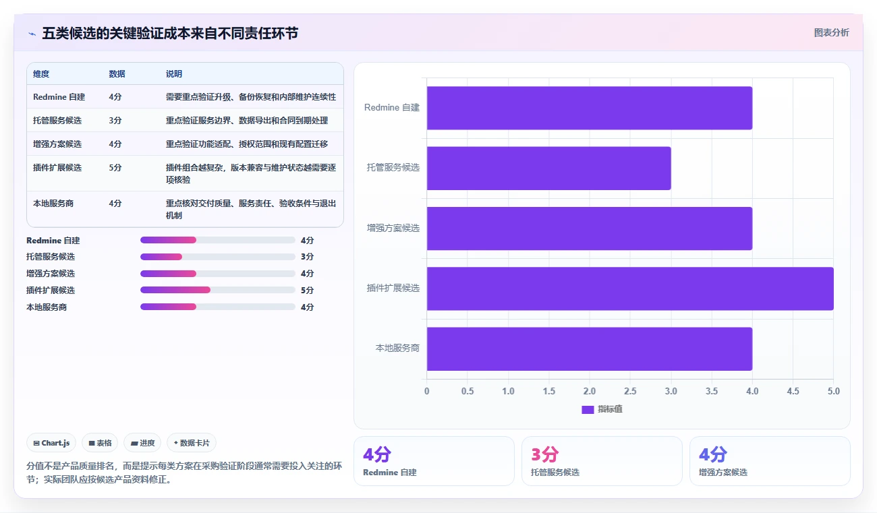
Task: Open the 3分 托管服务候选 data card
Action: tap(602, 460)
